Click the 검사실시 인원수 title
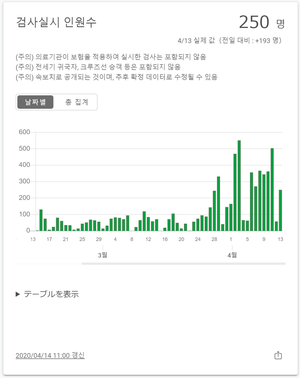The height and width of the screenshot is (378, 300). pyautogui.click(x=56, y=22)
